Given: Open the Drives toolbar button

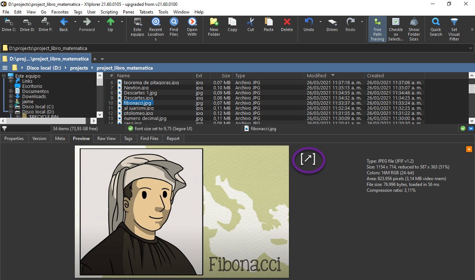Looking at the screenshot, I should pyautogui.click(x=332, y=25).
